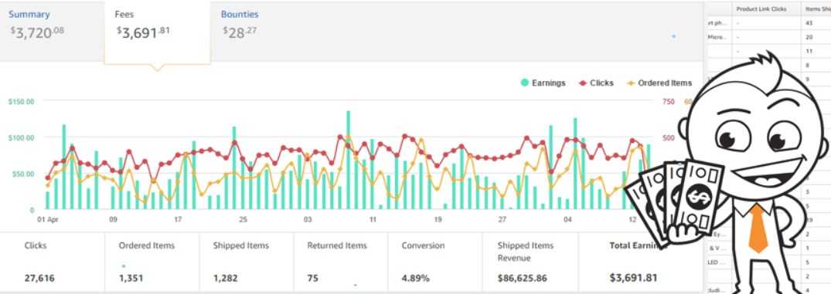Click the 03 date axis label
The width and height of the screenshot is (831, 294).
pos(308,219)
